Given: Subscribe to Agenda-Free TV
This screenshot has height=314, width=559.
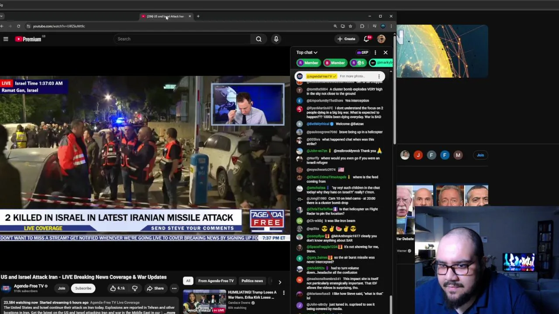Looking at the screenshot, I should pyautogui.click(x=83, y=288).
